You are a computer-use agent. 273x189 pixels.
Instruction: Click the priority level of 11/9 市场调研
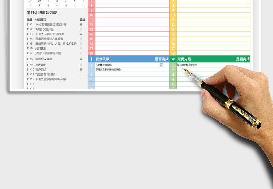point(81,65)
